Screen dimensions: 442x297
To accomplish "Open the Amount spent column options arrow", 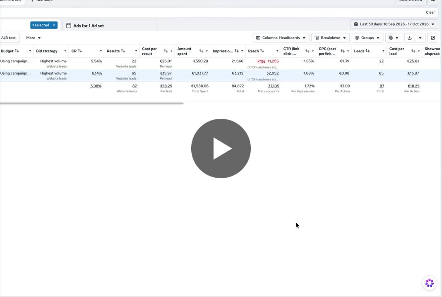I will pos(207,51).
